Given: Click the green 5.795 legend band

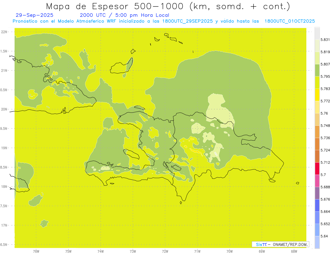Looking at the screenshot, I should tap(317, 70).
